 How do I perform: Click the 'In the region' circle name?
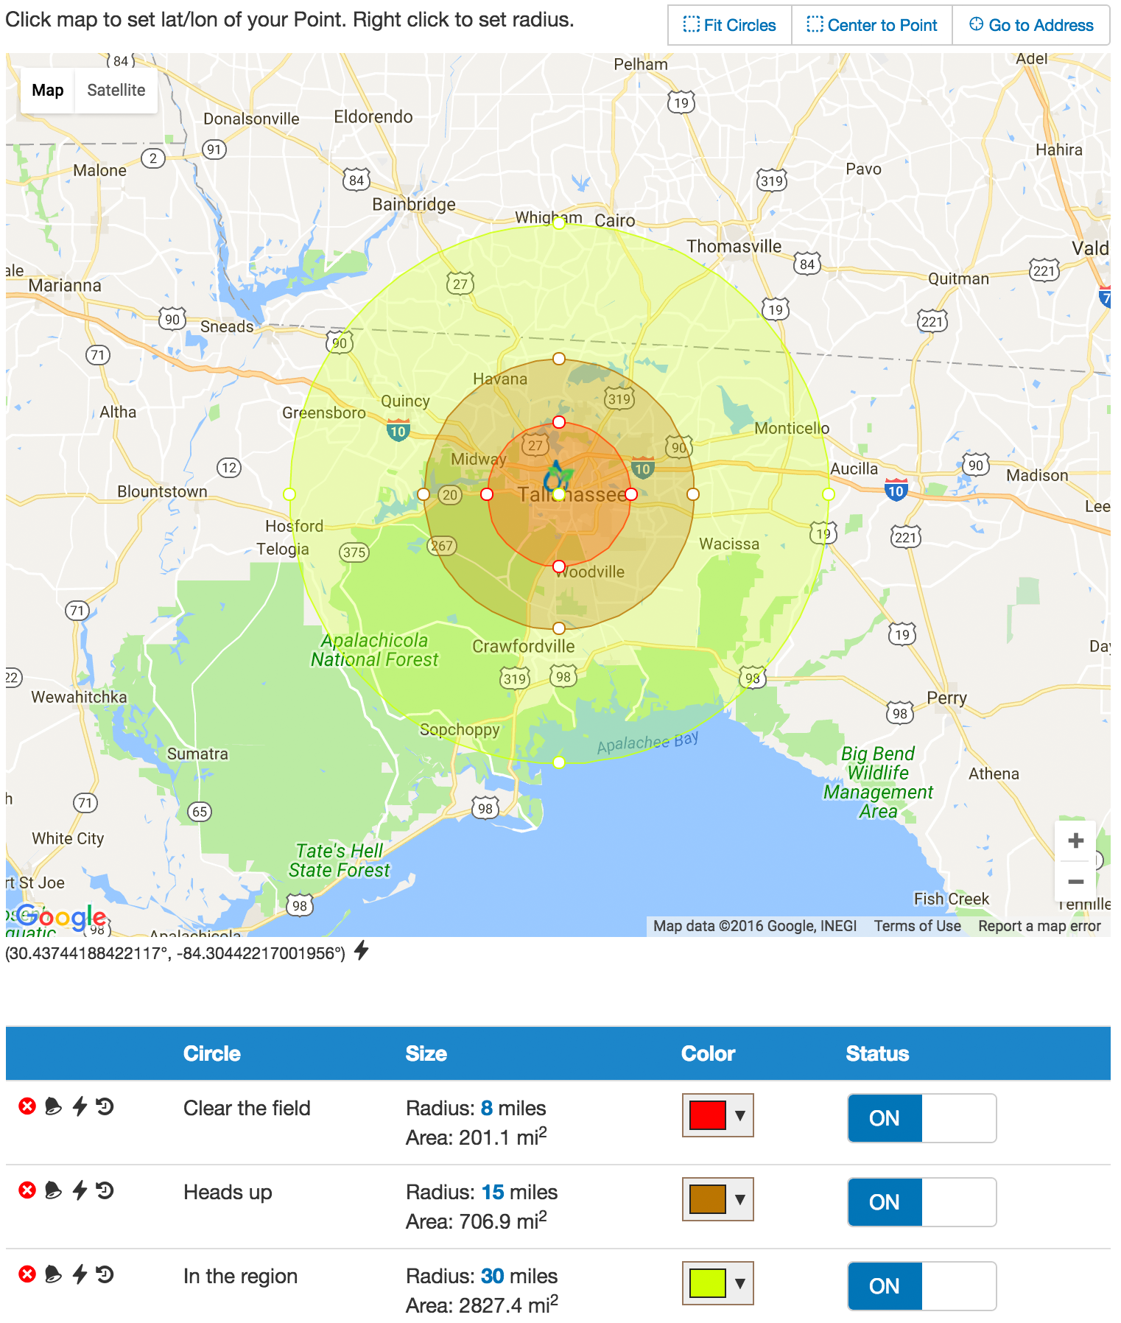(240, 1276)
